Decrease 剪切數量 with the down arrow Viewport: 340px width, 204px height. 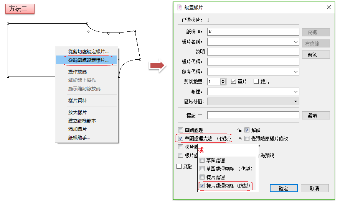point(223,83)
